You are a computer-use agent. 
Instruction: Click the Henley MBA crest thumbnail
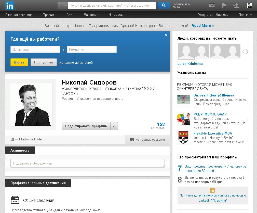pyautogui.click(x=184, y=138)
